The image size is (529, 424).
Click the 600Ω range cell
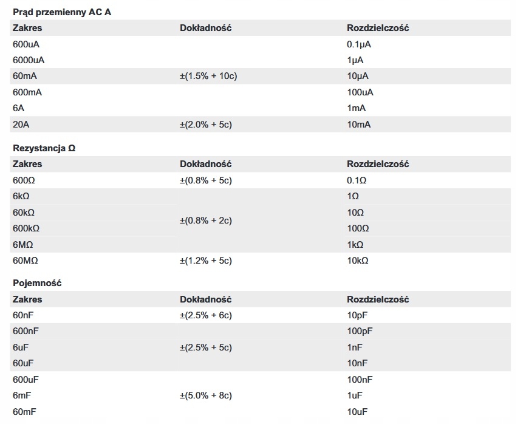pyautogui.click(x=24, y=180)
